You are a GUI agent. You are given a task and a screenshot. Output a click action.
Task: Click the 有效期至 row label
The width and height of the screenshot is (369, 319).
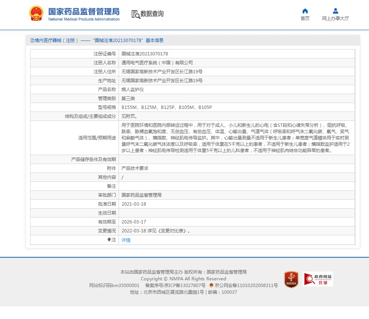click(107, 222)
